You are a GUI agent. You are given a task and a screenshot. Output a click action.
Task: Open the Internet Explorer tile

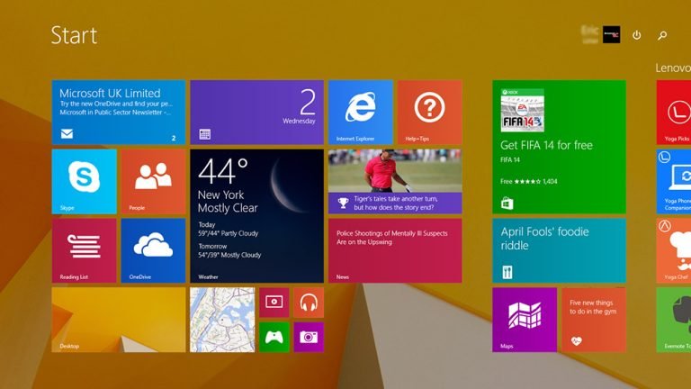[x=361, y=113]
